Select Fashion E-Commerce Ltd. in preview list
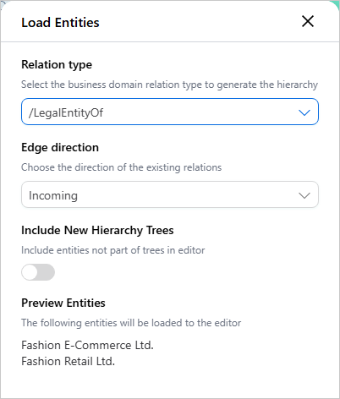 pos(87,345)
